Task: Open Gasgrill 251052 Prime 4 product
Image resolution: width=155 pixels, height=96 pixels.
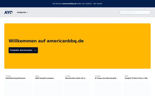Action: (x=137, y=78)
